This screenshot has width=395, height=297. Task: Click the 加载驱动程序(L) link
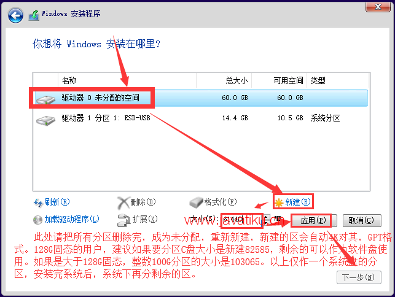click(x=72, y=219)
